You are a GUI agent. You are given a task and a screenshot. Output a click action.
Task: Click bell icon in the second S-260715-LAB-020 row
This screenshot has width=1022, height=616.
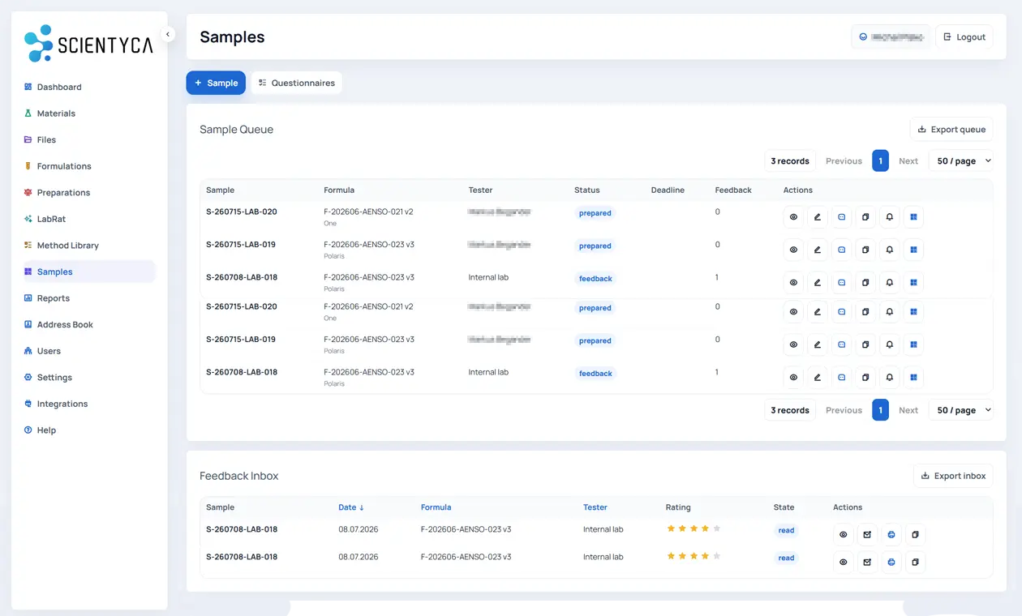(x=890, y=312)
